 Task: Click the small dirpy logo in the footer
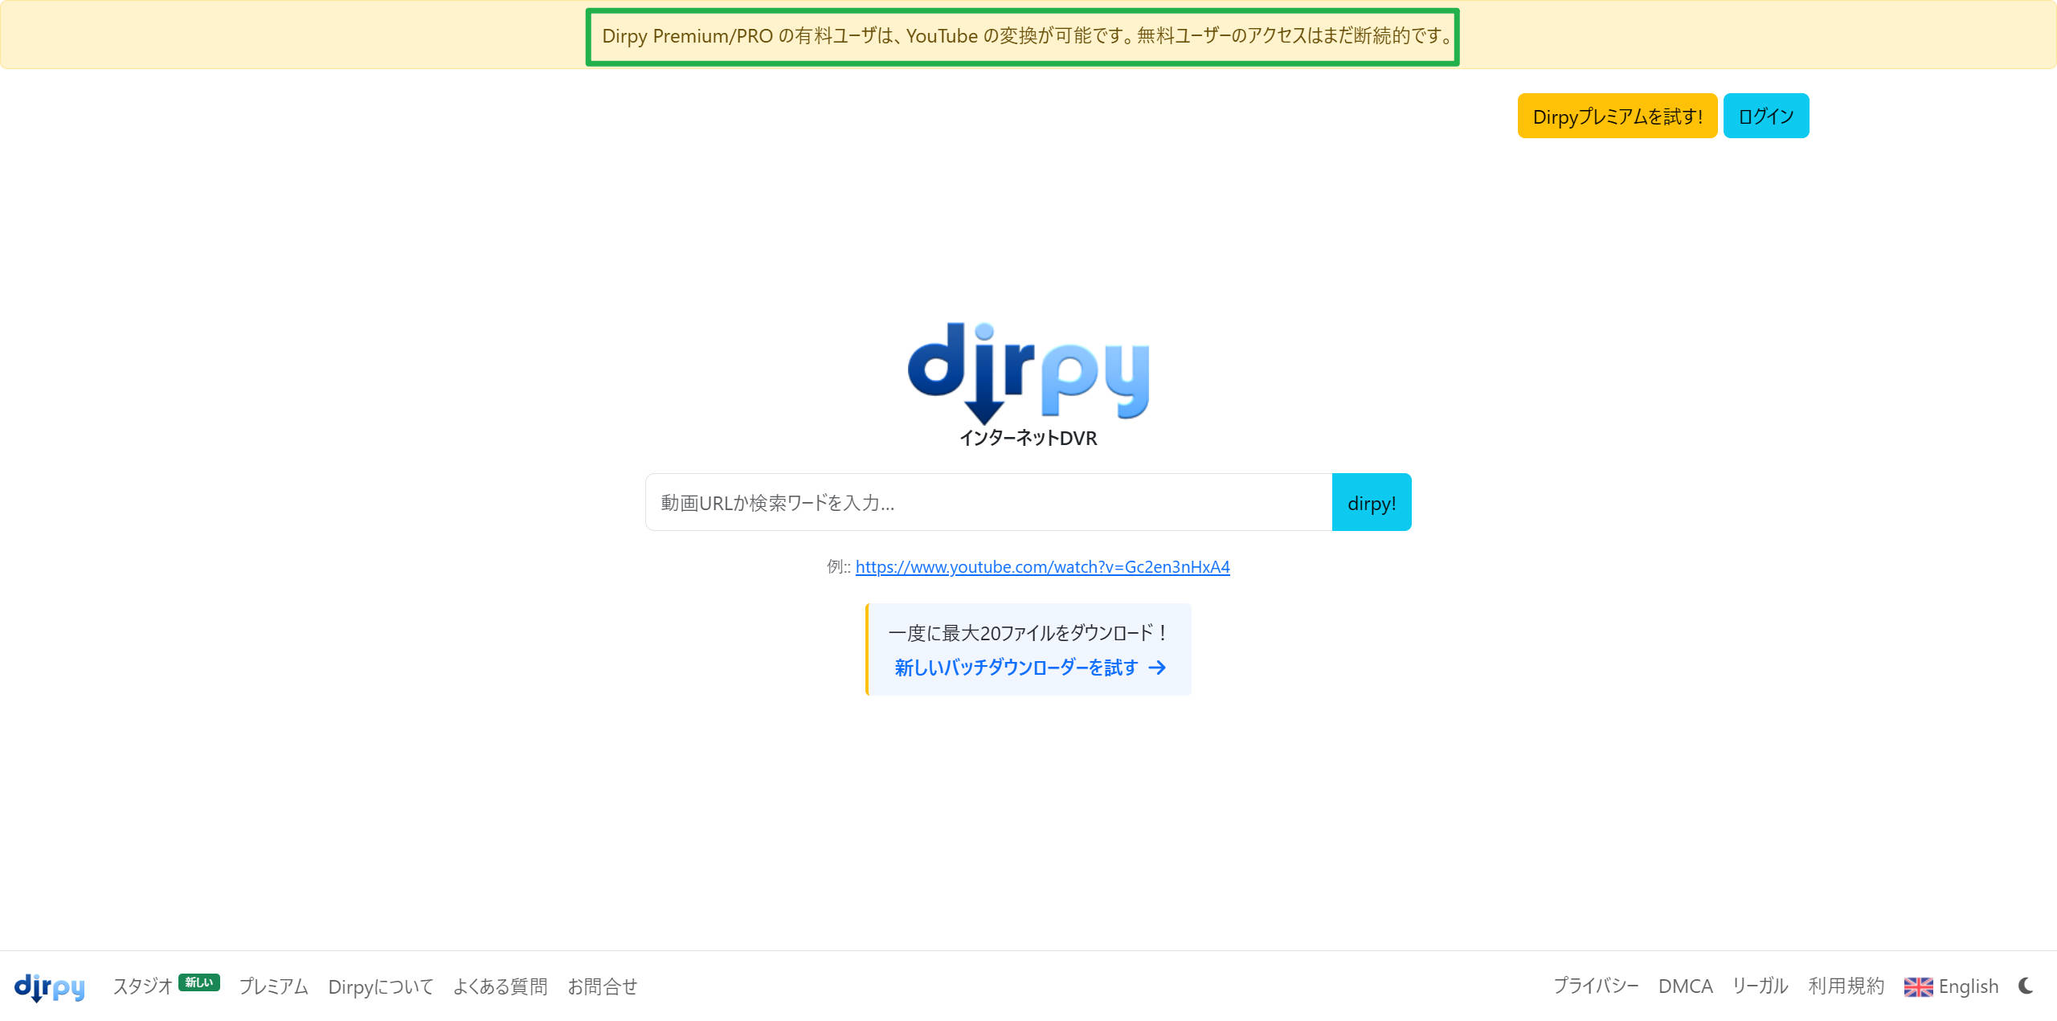[50, 987]
